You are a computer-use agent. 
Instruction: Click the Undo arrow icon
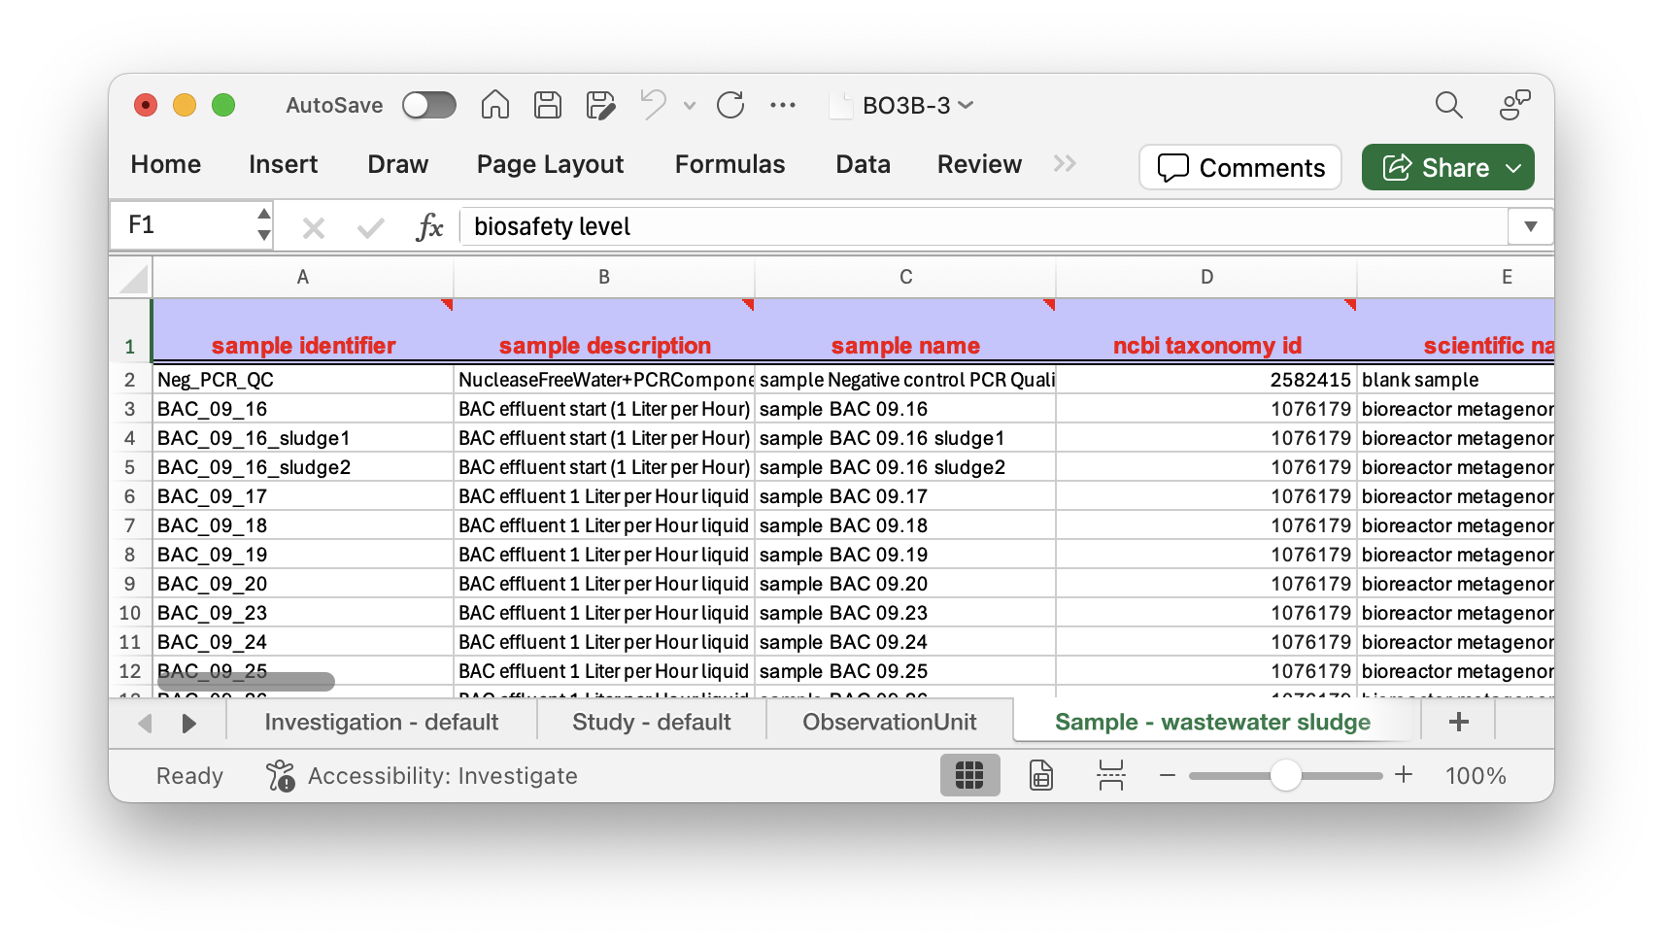[x=654, y=105]
